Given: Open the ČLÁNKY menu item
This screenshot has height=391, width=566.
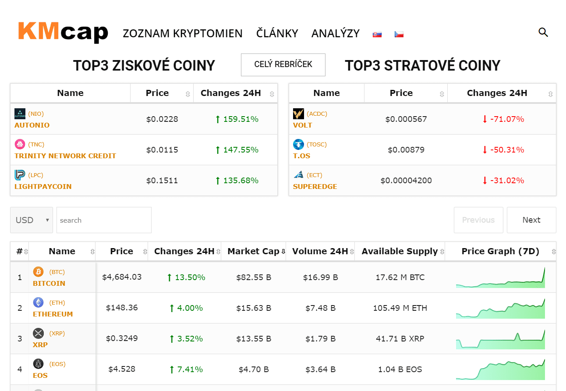Looking at the screenshot, I should tap(277, 33).
